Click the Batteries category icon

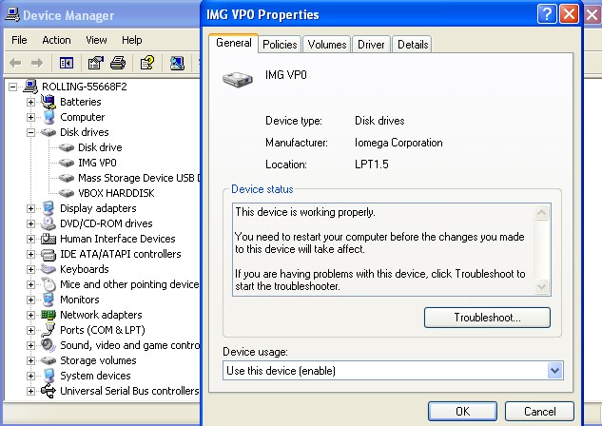[x=49, y=102]
